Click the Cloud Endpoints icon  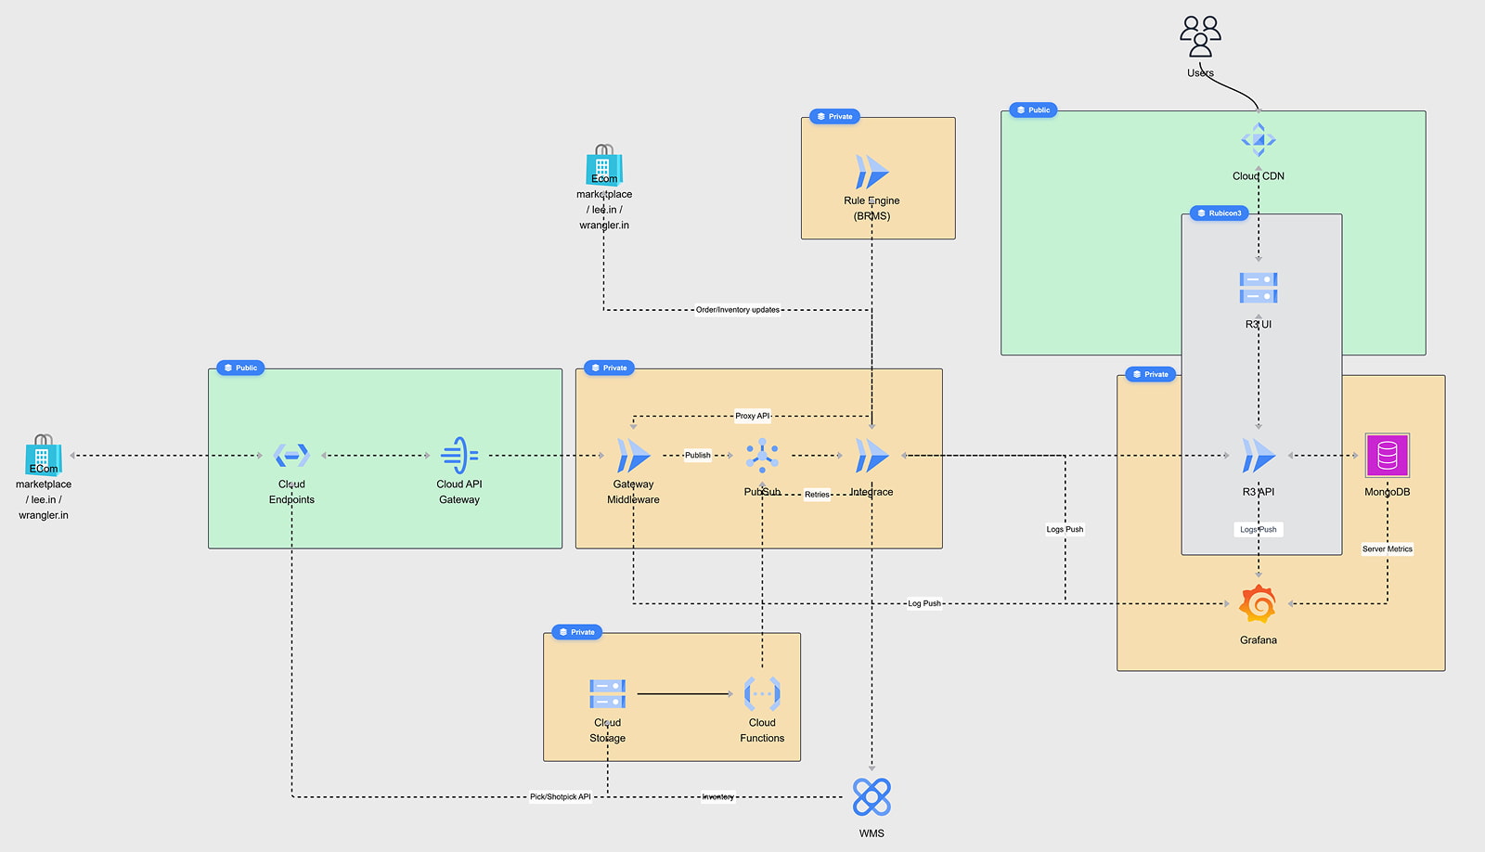tap(291, 456)
